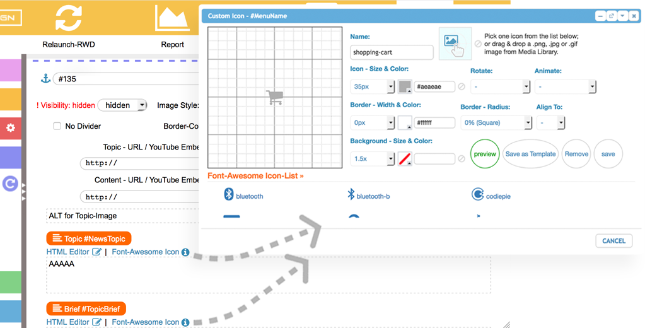Enable the No Divider checkbox

point(57,126)
